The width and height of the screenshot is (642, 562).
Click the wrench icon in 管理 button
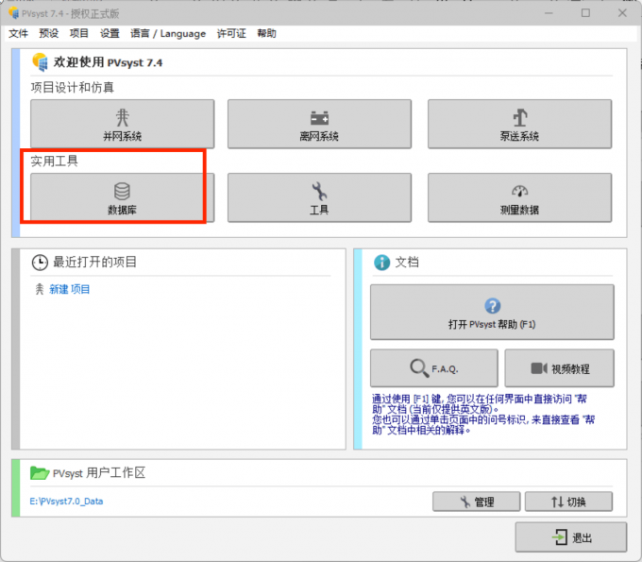coord(465,502)
